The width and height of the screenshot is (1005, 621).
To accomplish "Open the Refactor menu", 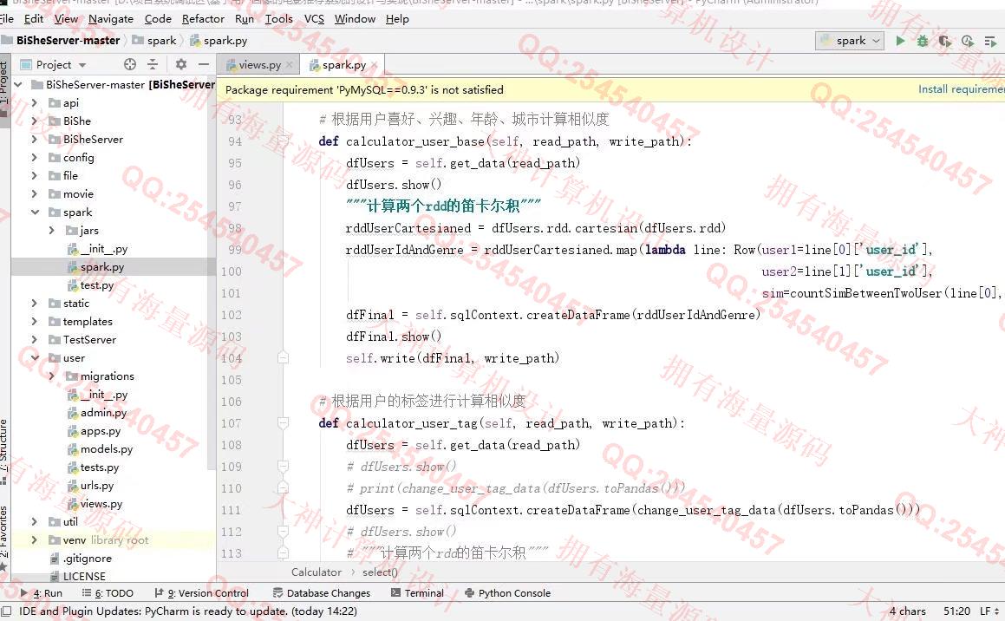I will pyautogui.click(x=203, y=18).
